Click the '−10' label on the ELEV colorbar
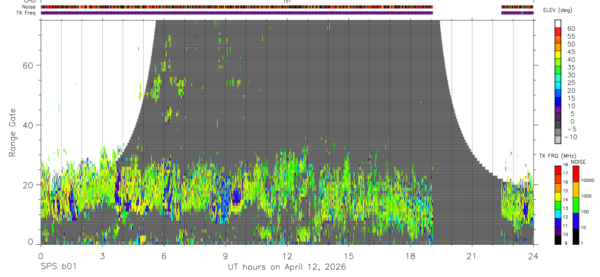 pos(570,137)
